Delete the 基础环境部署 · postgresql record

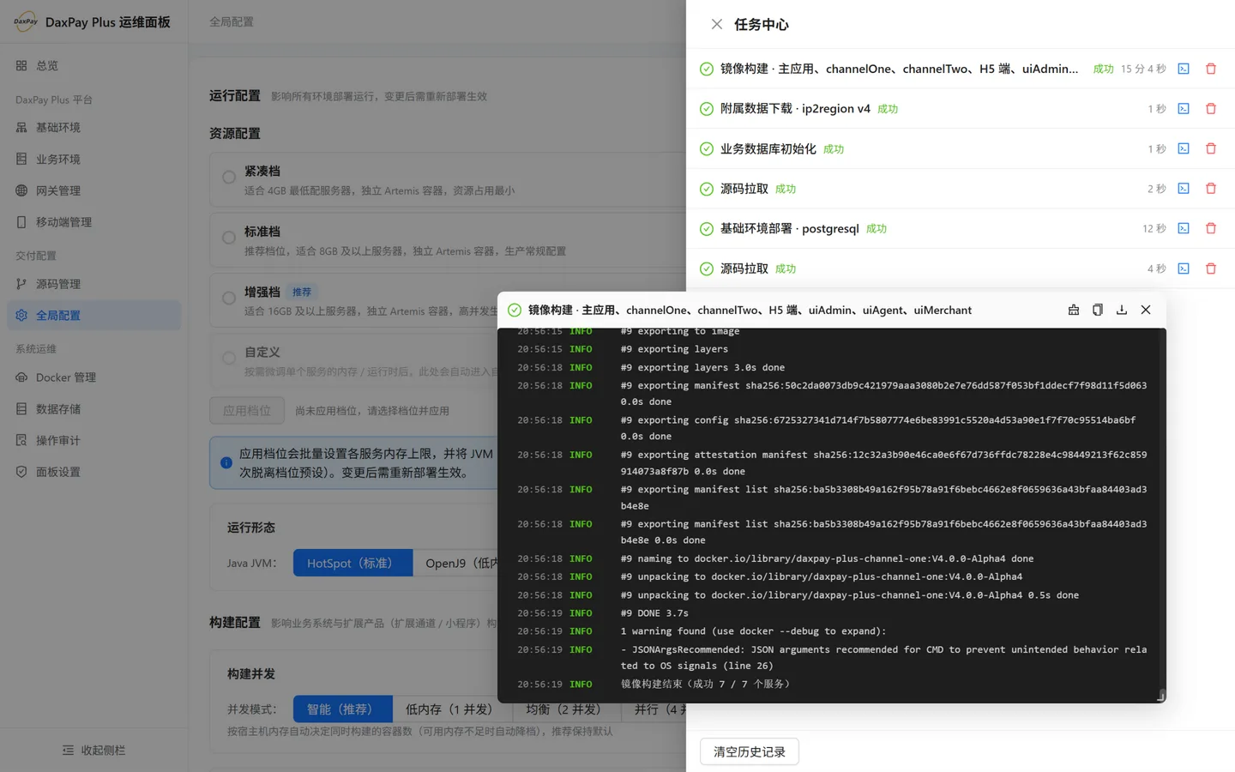tap(1211, 228)
